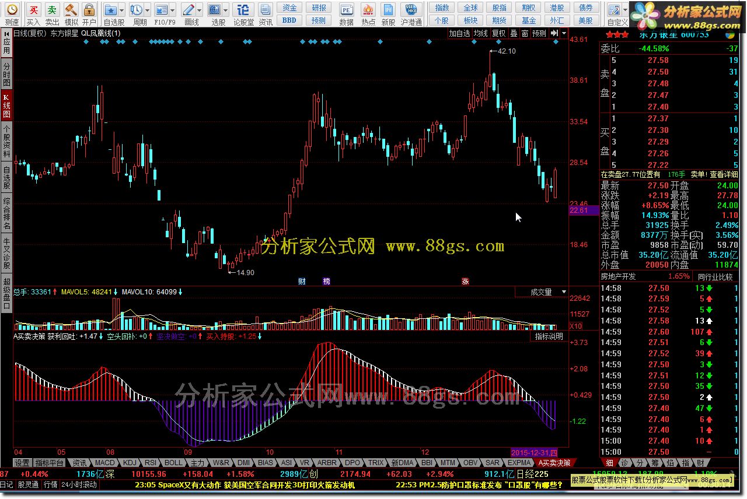
Task: Click the 资金 toolbar button
Action: click(x=289, y=8)
